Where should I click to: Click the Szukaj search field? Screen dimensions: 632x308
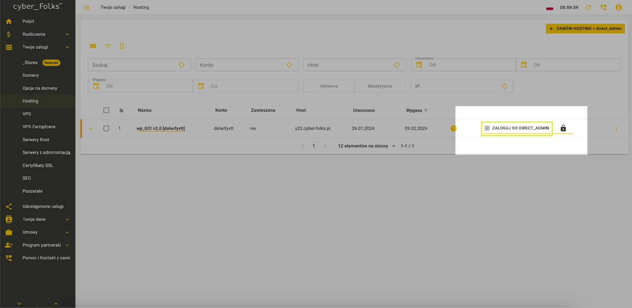(134, 65)
